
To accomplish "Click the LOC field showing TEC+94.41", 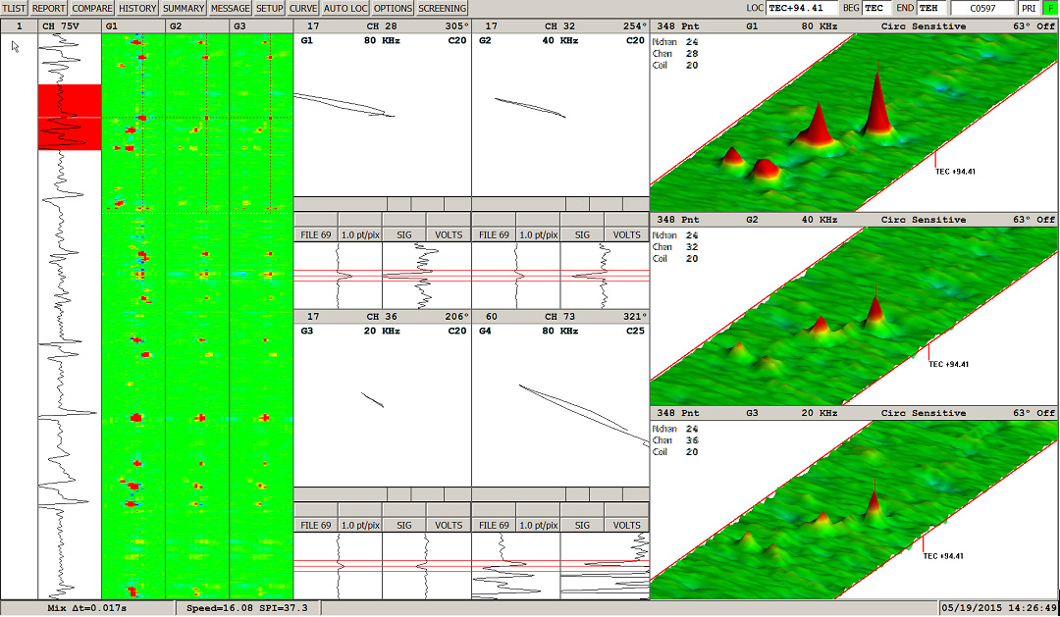I will coord(802,8).
